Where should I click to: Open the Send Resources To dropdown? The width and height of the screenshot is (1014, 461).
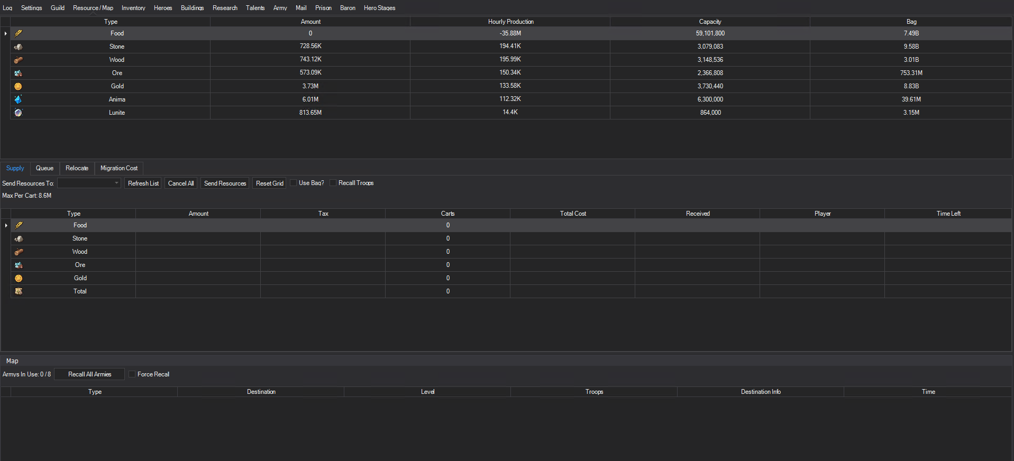(89, 183)
